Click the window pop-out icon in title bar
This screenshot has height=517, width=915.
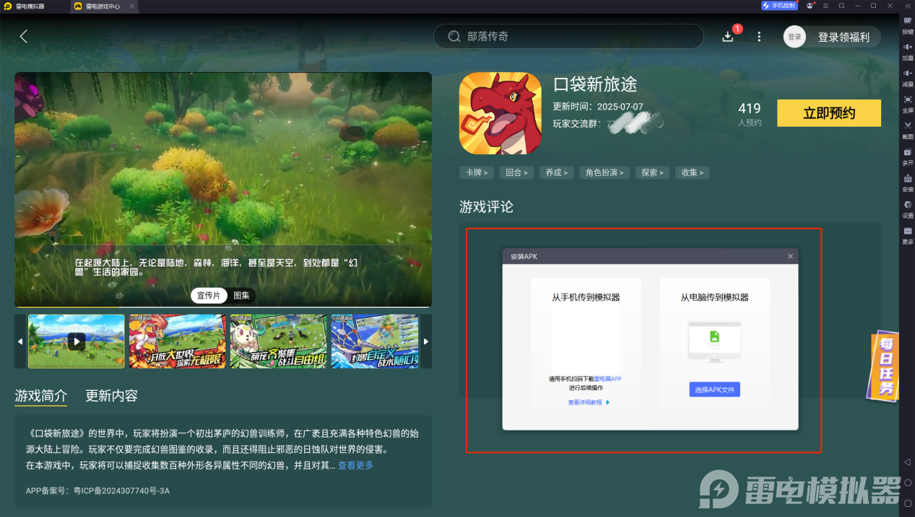(841, 6)
